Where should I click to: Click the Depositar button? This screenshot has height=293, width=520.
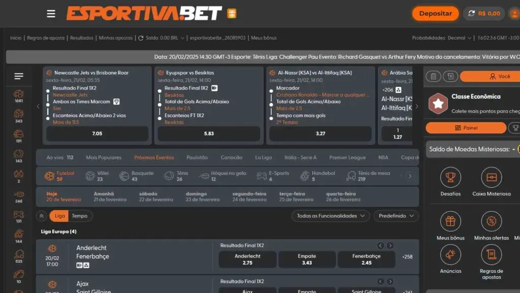point(435,14)
